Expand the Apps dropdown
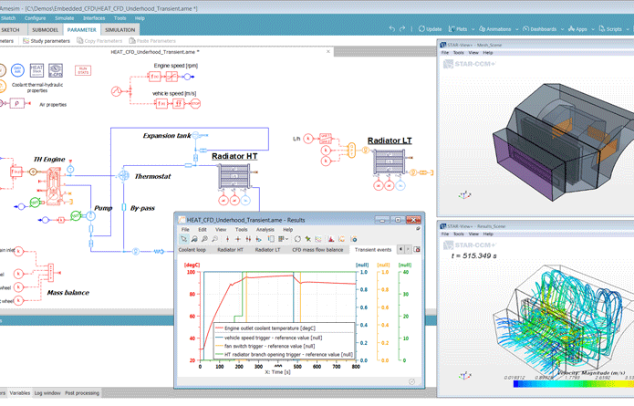 (581, 29)
